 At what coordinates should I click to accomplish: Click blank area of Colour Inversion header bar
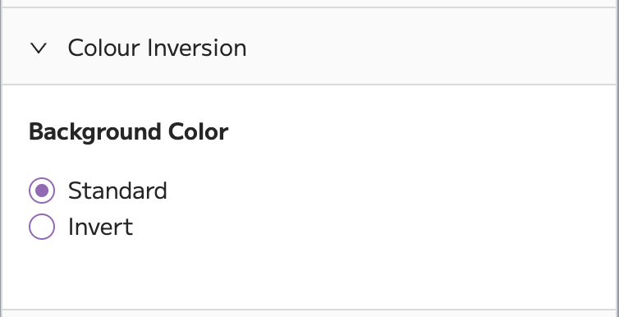[x=430, y=46]
